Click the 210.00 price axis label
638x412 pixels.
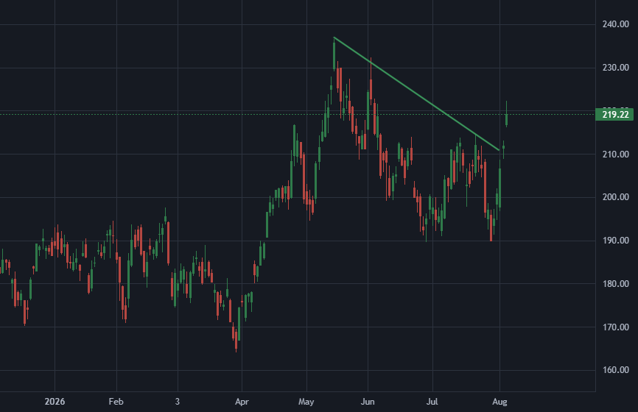point(616,154)
